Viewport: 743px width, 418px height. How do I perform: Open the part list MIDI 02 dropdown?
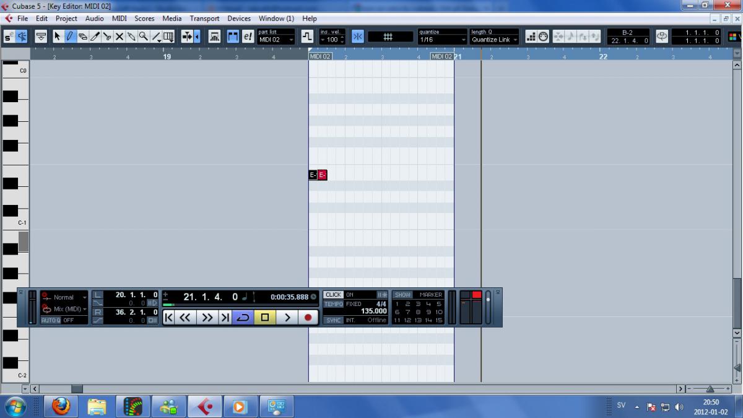pyautogui.click(x=276, y=40)
